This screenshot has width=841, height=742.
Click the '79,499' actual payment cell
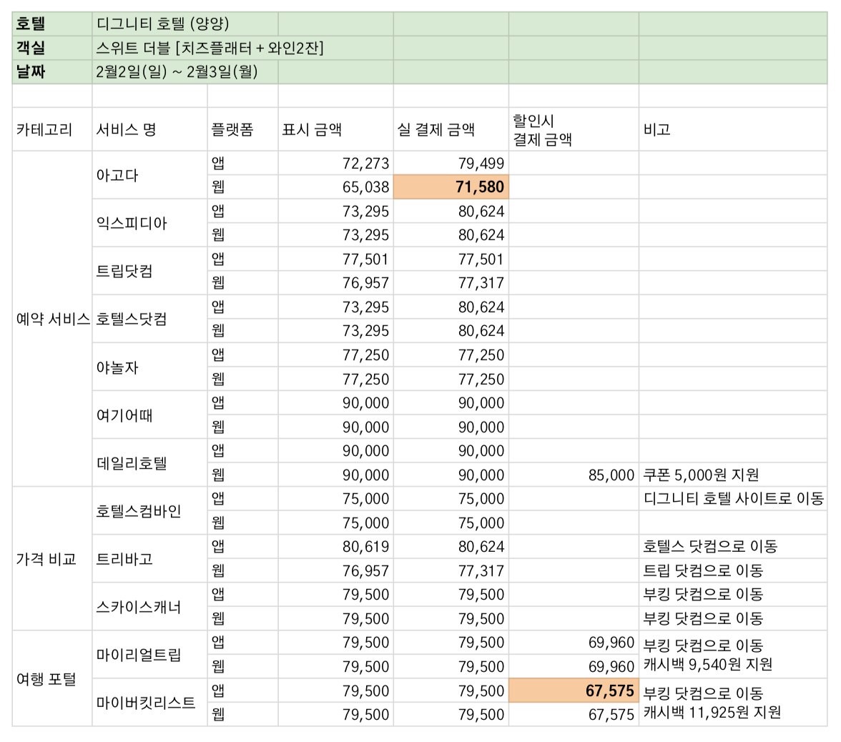point(451,163)
